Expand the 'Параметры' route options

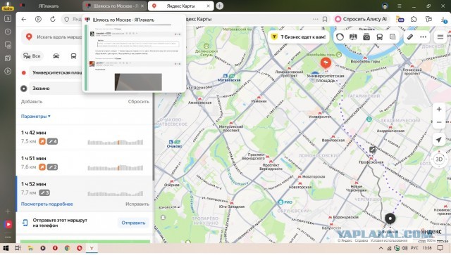coord(36,116)
